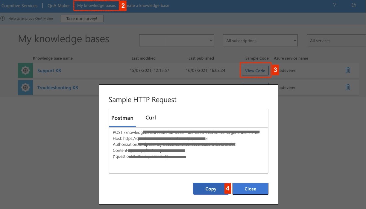Click the Copy button
The image size is (366, 209).
point(211,189)
